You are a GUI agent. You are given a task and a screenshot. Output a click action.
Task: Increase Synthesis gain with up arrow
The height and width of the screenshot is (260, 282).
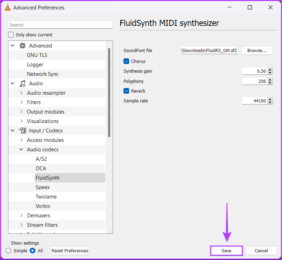pos(270,70)
